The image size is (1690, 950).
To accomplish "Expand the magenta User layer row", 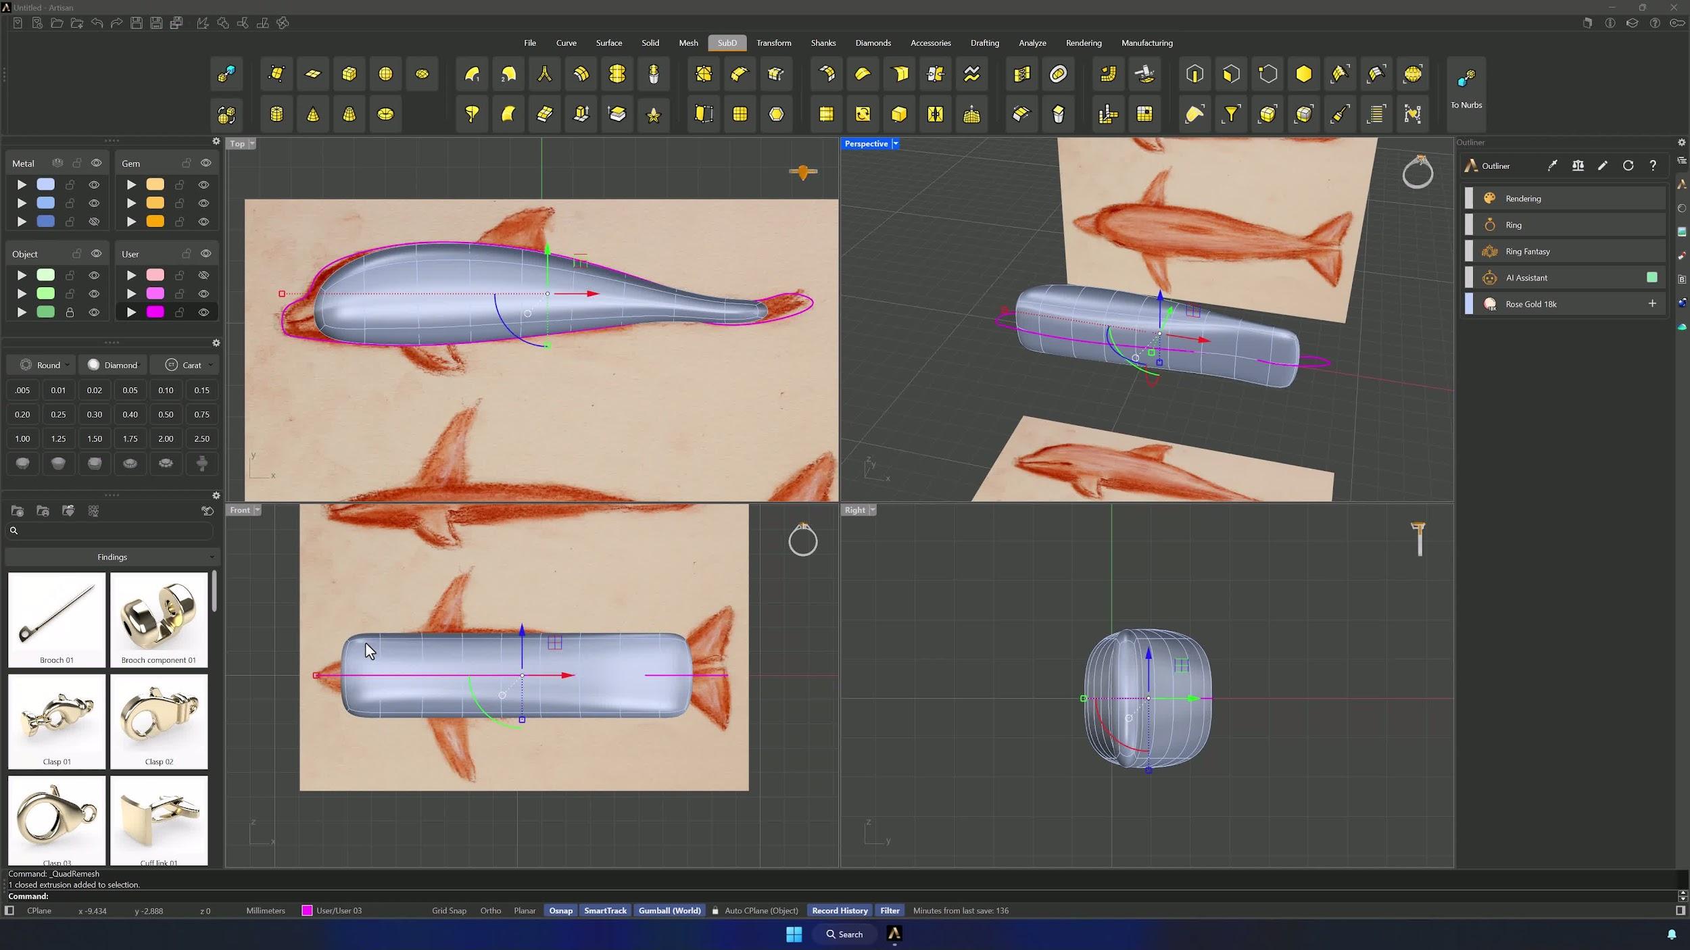I will coord(131,312).
